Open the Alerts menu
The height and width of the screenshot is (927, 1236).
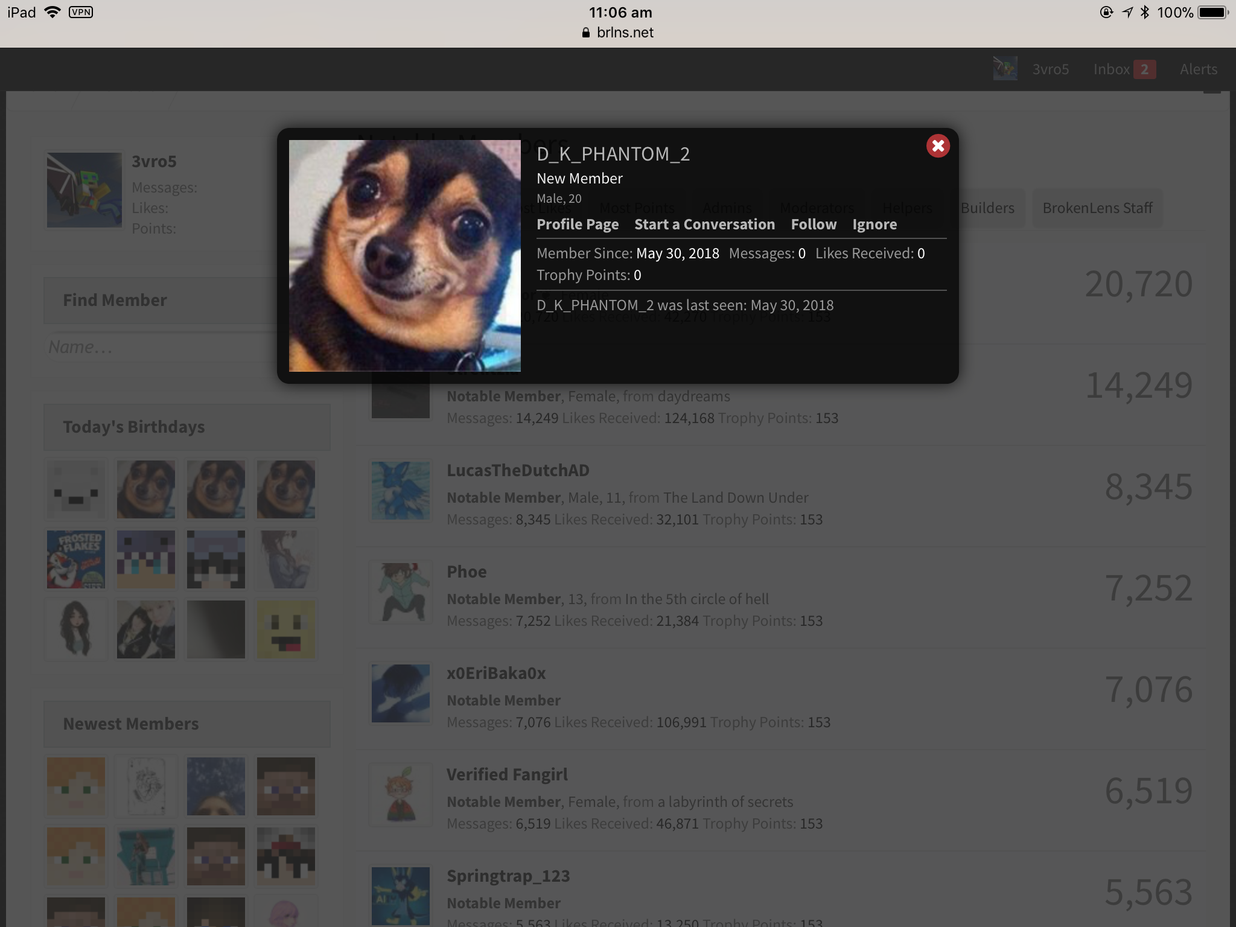(x=1199, y=69)
